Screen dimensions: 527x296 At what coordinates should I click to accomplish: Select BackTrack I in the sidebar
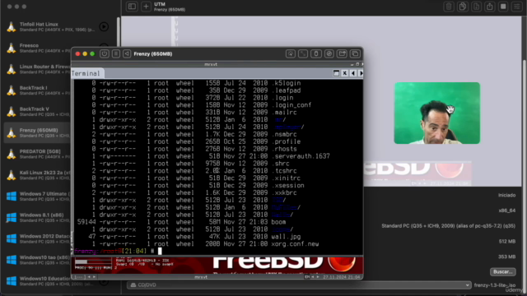37,90
